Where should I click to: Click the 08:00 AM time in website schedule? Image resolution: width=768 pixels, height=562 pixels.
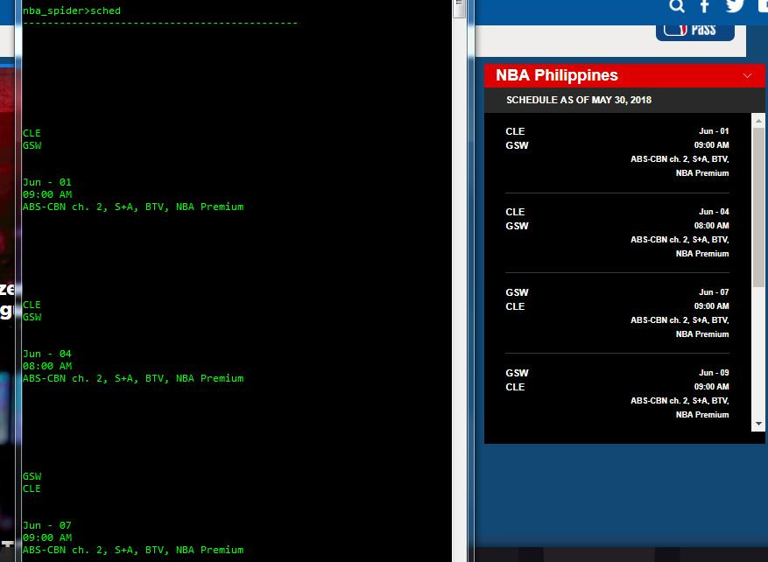point(711,226)
